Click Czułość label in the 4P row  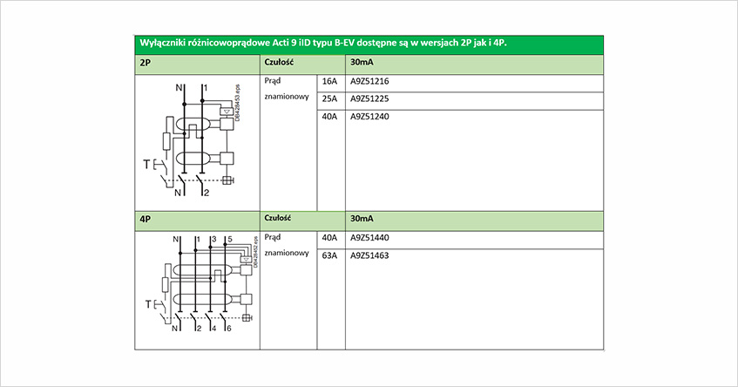tap(278, 218)
